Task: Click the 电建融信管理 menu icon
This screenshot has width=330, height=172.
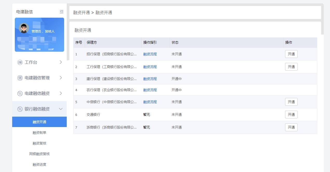Action: pos(20,78)
